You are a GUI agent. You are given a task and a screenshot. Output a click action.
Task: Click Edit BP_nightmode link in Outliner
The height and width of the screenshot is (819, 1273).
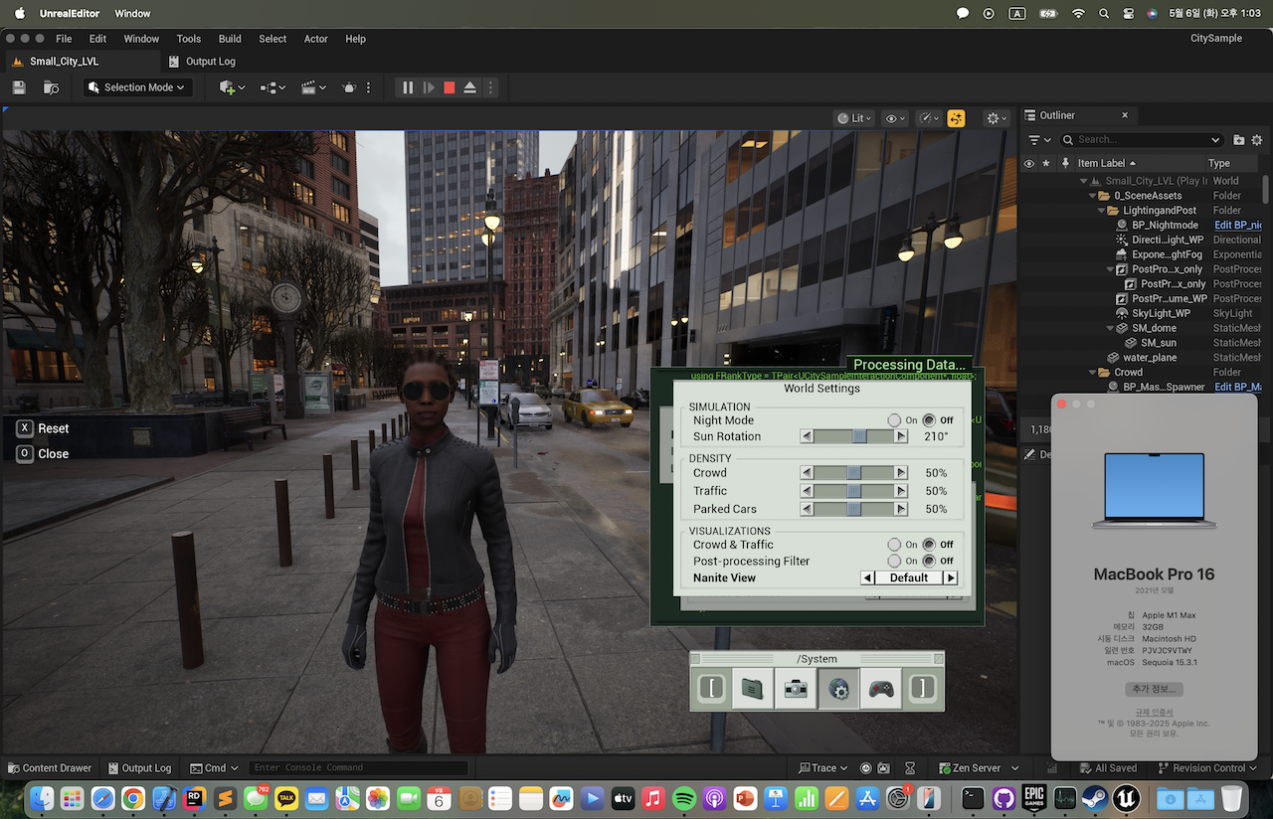tap(1237, 225)
